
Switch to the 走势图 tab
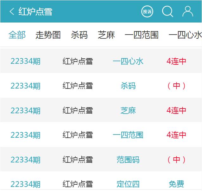(x=48, y=35)
